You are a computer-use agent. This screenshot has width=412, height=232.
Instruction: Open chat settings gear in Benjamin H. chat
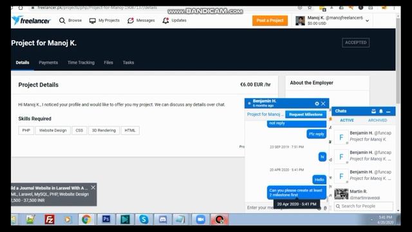click(317, 104)
